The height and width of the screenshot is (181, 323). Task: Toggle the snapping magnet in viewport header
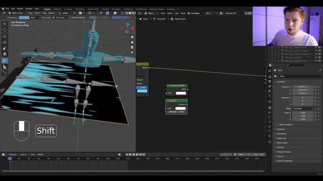(80, 13)
